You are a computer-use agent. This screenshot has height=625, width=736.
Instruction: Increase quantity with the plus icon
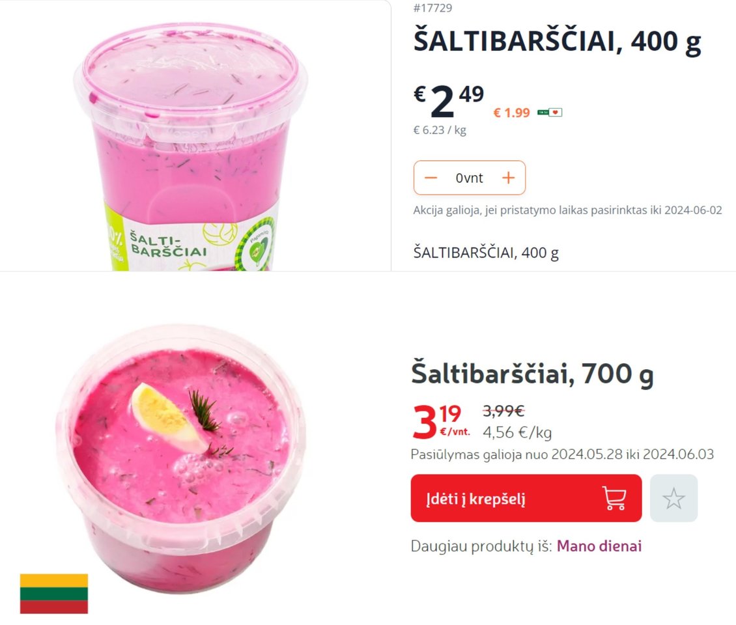point(508,178)
